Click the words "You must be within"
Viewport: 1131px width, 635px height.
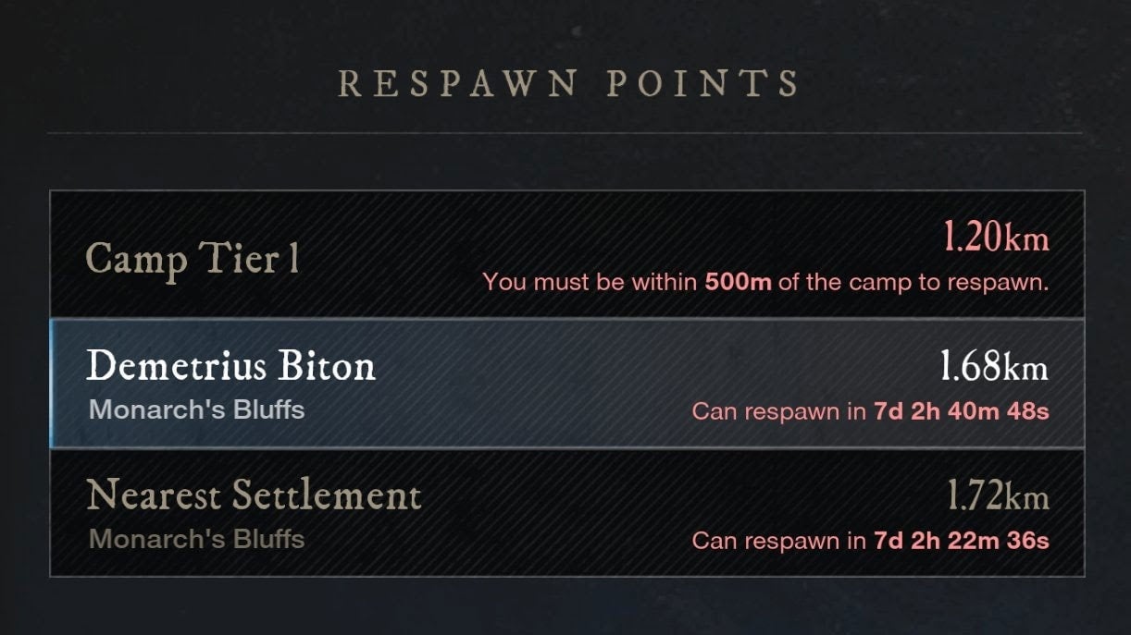pyautogui.click(x=590, y=282)
